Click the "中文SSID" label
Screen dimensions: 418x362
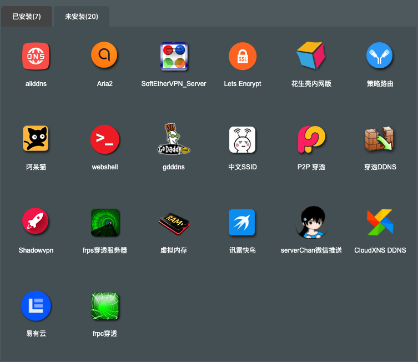pyautogui.click(x=243, y=167)
